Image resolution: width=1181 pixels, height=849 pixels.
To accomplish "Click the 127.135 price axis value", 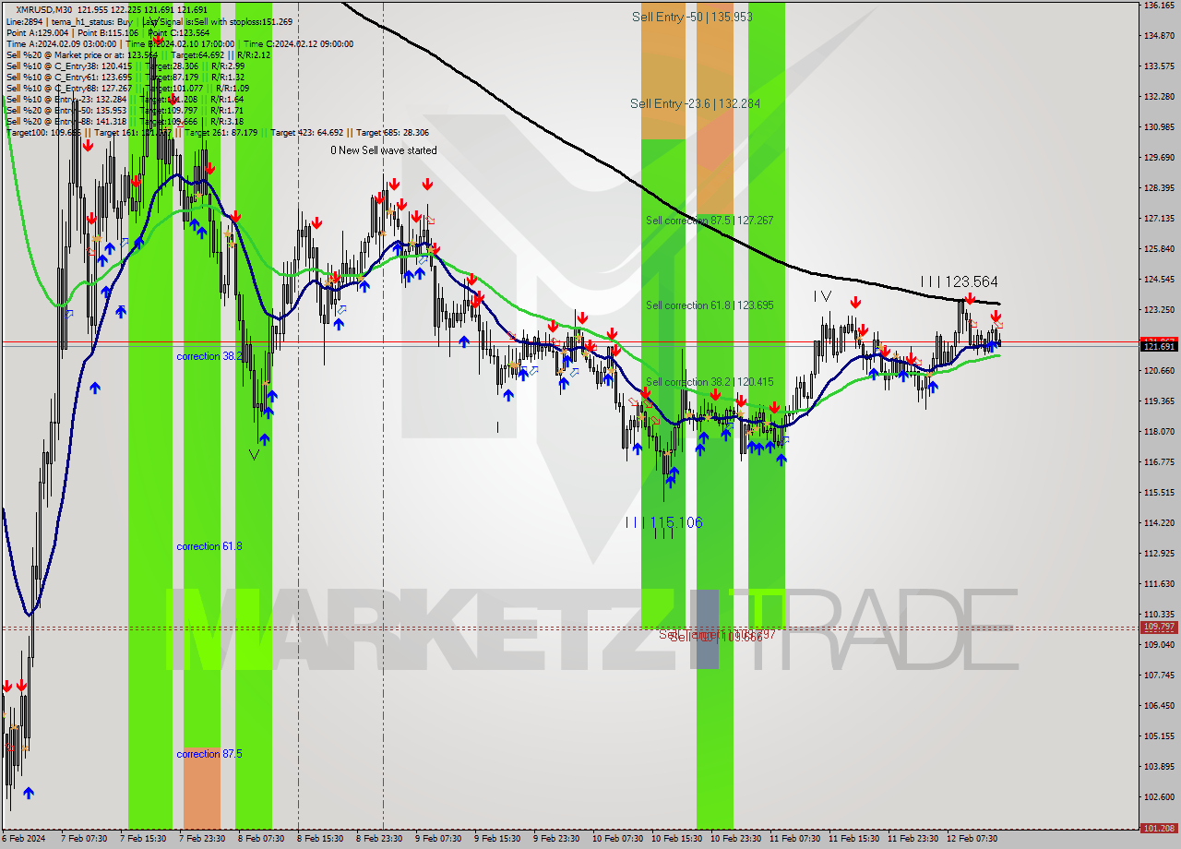I will click(1160, 219).
